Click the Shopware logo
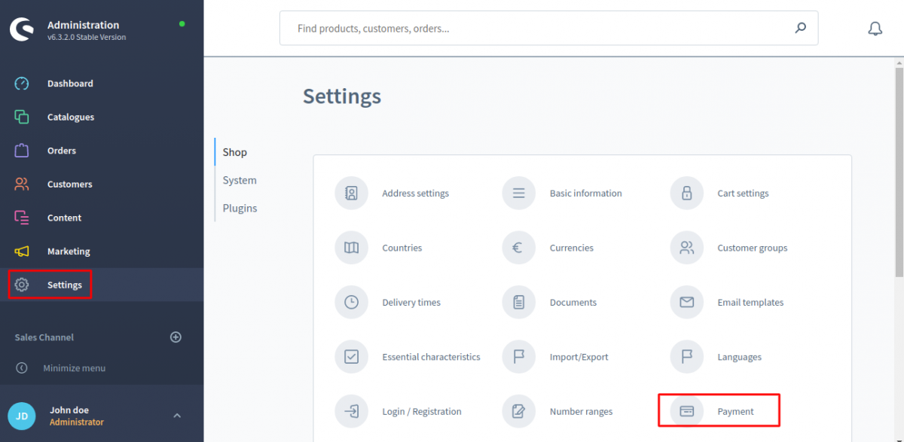This screenshot has width=904, height=442. (x=22, y=29)
